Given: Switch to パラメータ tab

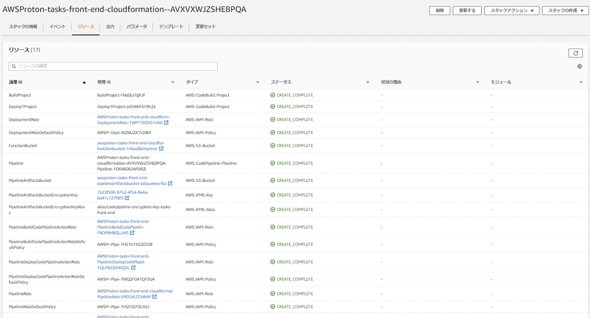Looking at the screenshot, I should click(137, 27).
